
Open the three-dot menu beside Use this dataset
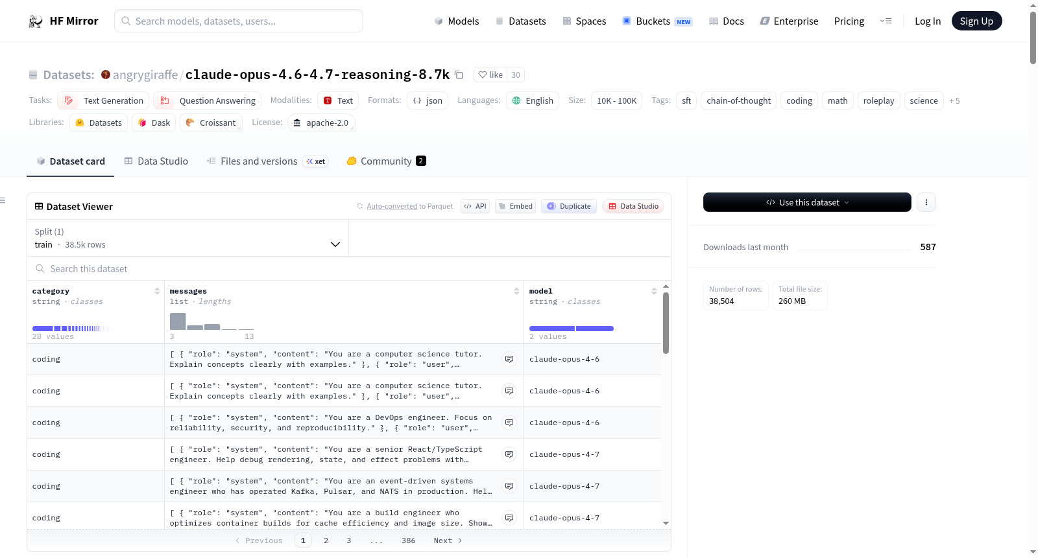click(x=926, y=202)
